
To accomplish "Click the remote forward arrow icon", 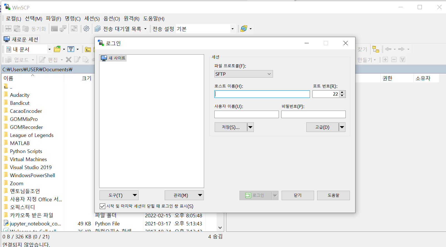I will coord(401,49).
